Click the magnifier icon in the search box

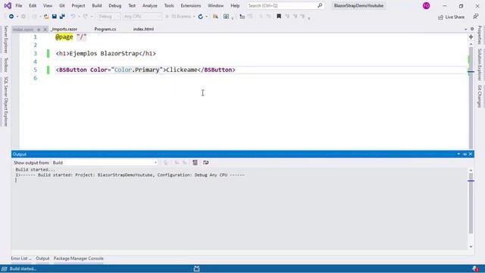tap(320, 5)
